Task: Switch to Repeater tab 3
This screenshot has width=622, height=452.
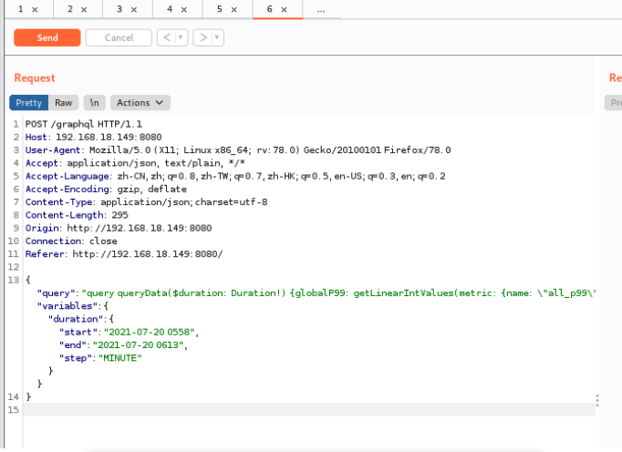Action: click(x=119, y=9)
